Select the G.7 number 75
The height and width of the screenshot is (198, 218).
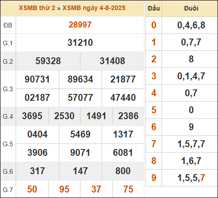pyautogui.click(x=128, y=189)
